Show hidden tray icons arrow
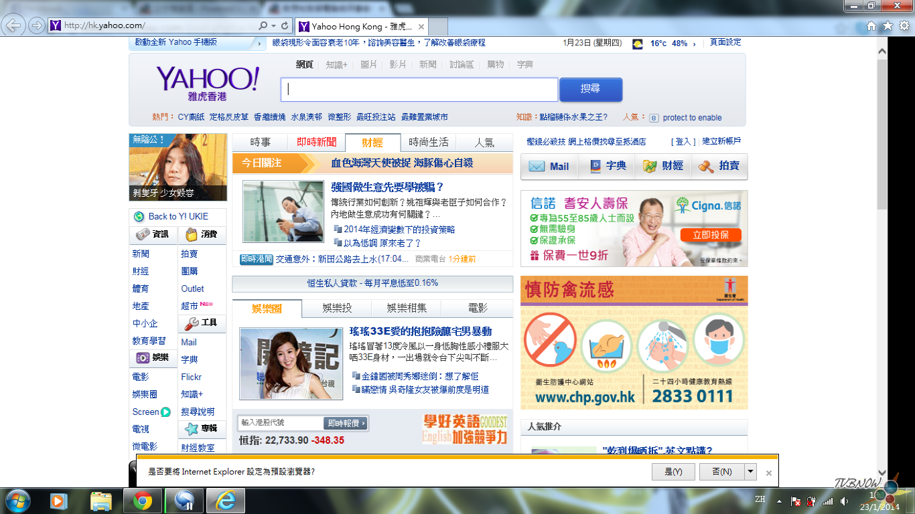Image resolution: width=915 pixels, height=514 pixels. coord(778,501)
